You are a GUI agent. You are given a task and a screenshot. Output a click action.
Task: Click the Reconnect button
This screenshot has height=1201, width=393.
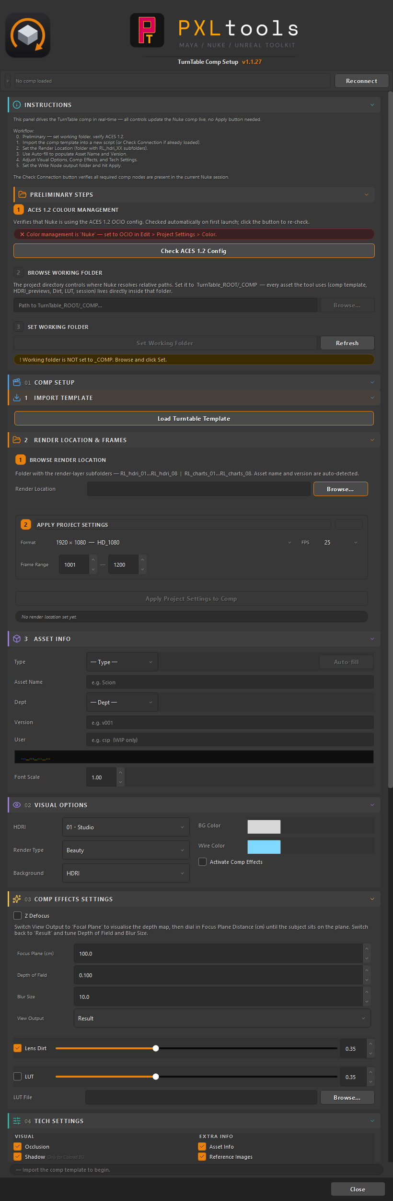click(361, 81)
